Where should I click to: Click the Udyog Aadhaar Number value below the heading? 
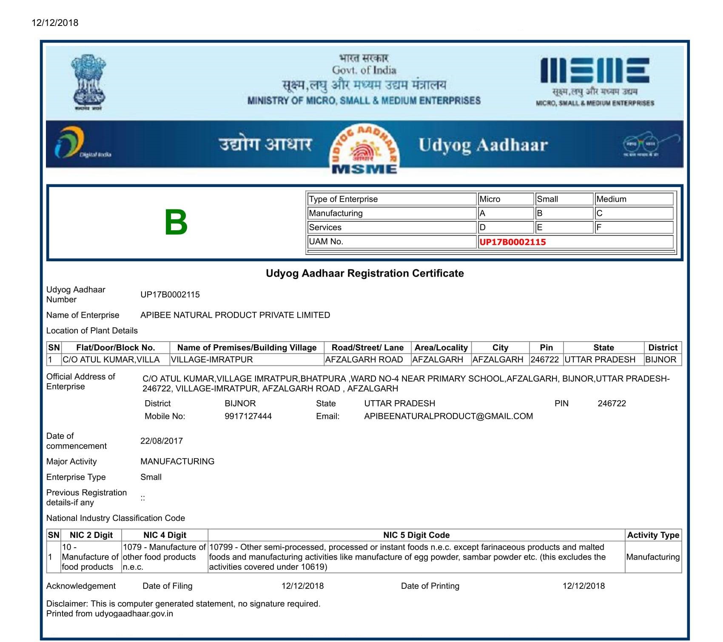pos(170,294)
